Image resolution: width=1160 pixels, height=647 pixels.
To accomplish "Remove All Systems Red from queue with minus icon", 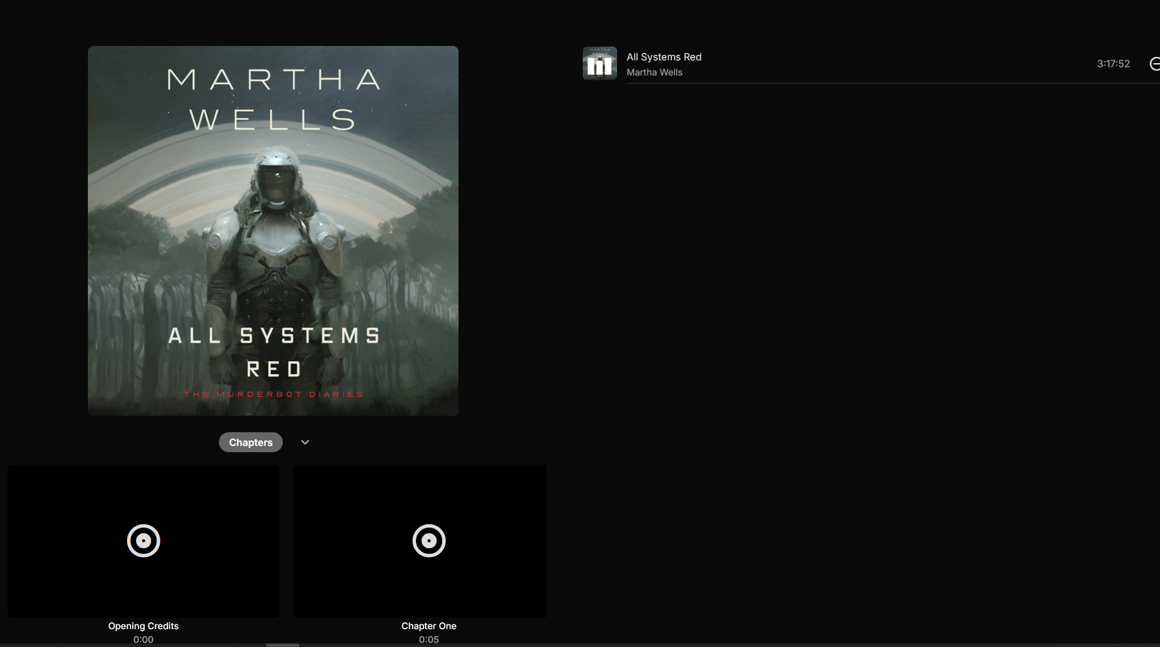I will pos(1155,64).
